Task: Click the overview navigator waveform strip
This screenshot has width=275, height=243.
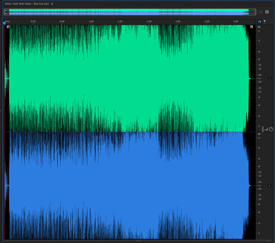Action: click(130, 12)
